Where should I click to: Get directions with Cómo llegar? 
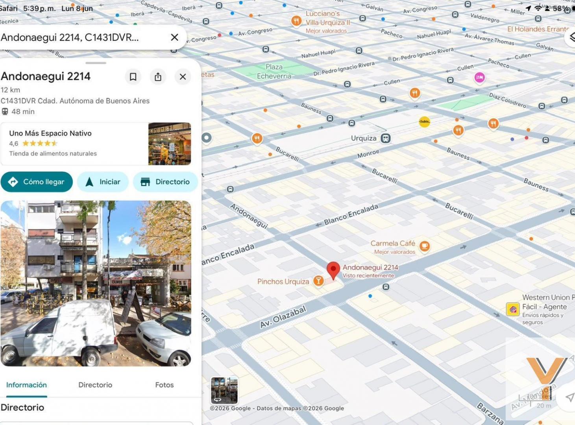[37, 182]
